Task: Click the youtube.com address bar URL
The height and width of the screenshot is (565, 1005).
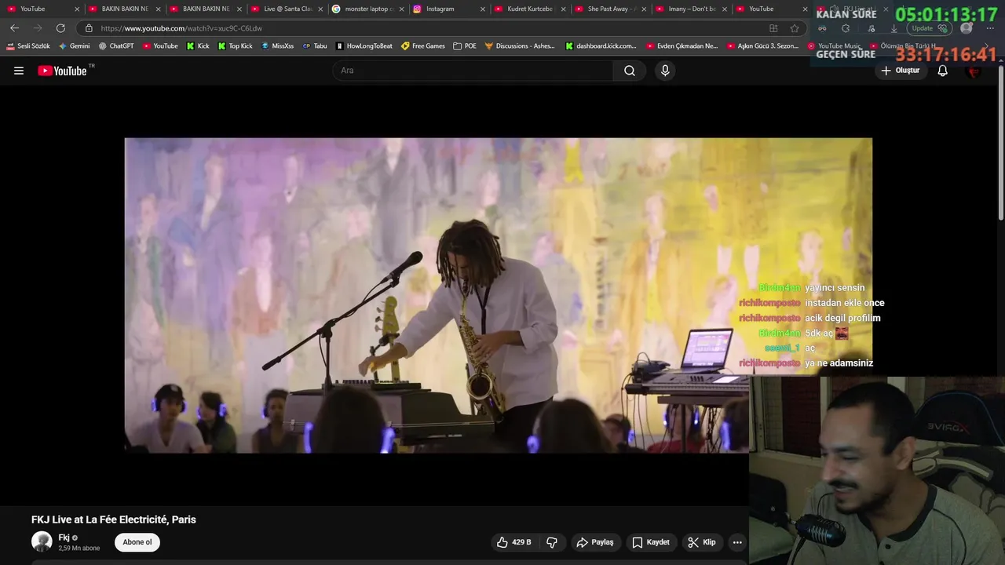Action: pos(182,28)
